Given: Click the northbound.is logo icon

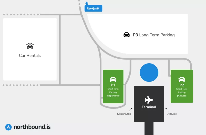Looking at the screenshot, I should 8,127.
